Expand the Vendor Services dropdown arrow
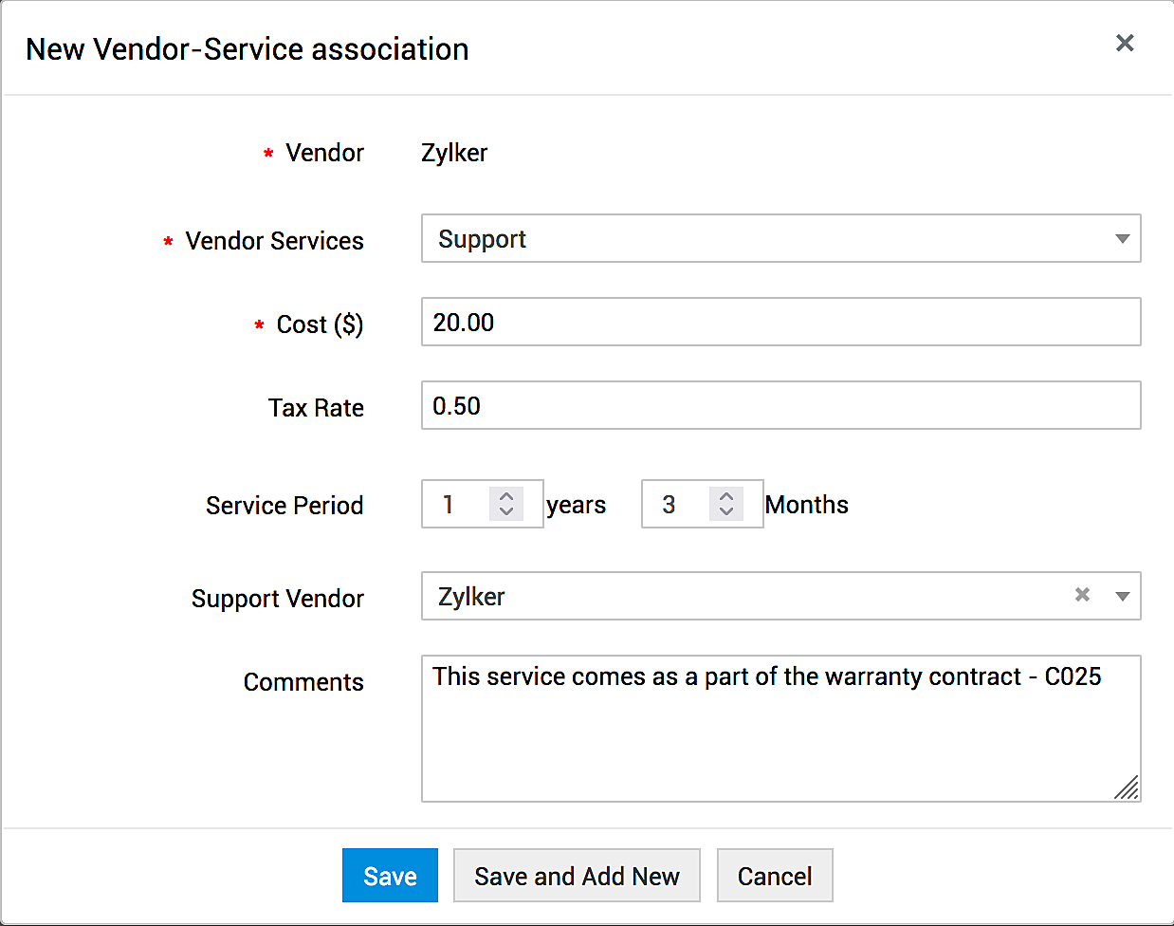The width and height of the screenshot is (1174, 926). (1122, 239)
